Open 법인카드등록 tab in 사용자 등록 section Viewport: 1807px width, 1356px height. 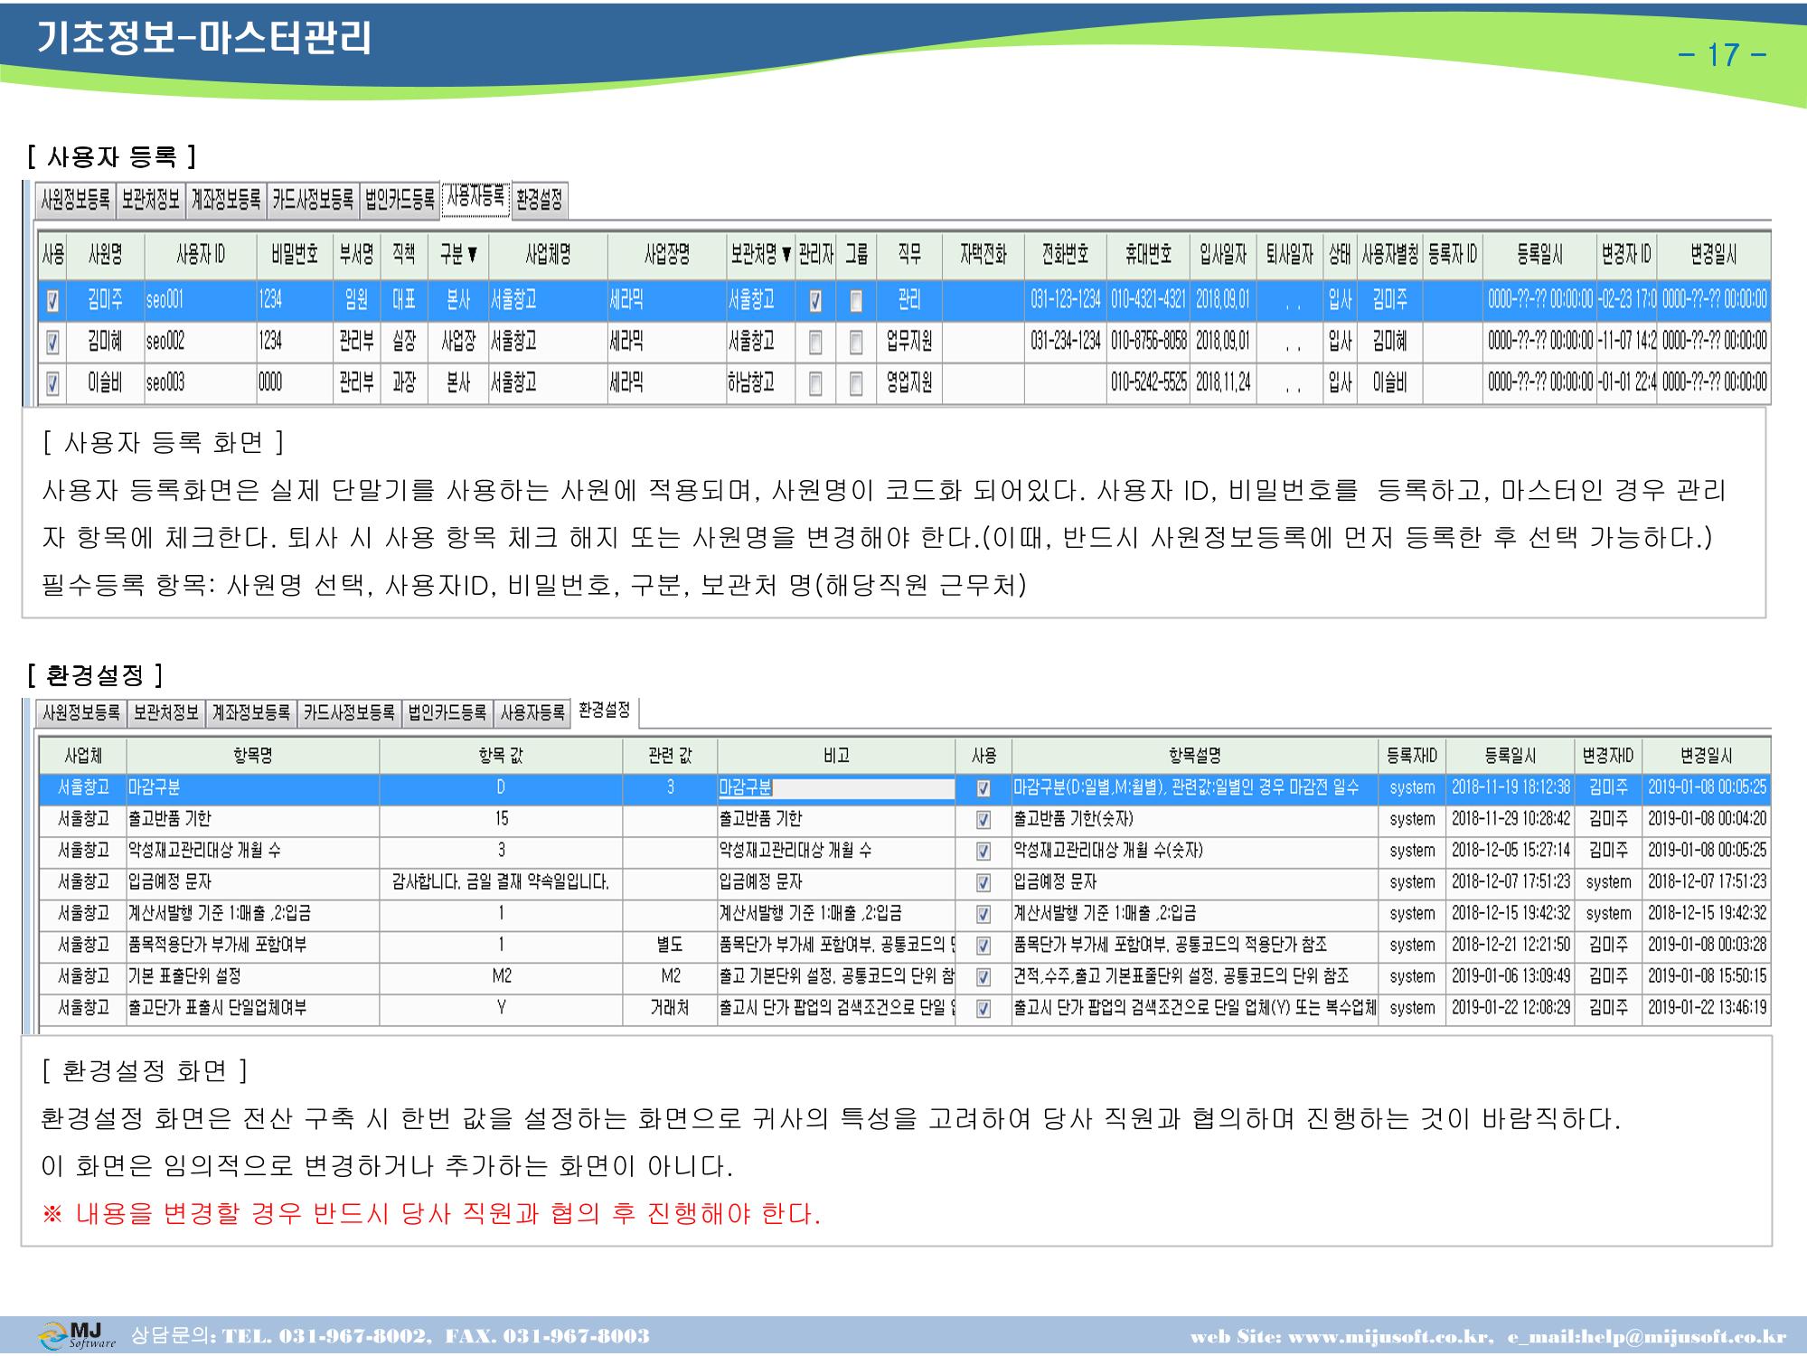[x=400, y=200]
